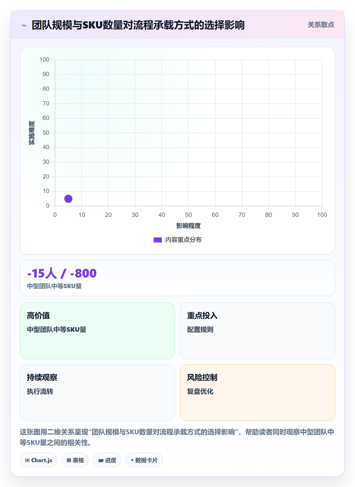
Task: Click the chart title 团队规模与SKU数量
Action: (x=138, y=25)
